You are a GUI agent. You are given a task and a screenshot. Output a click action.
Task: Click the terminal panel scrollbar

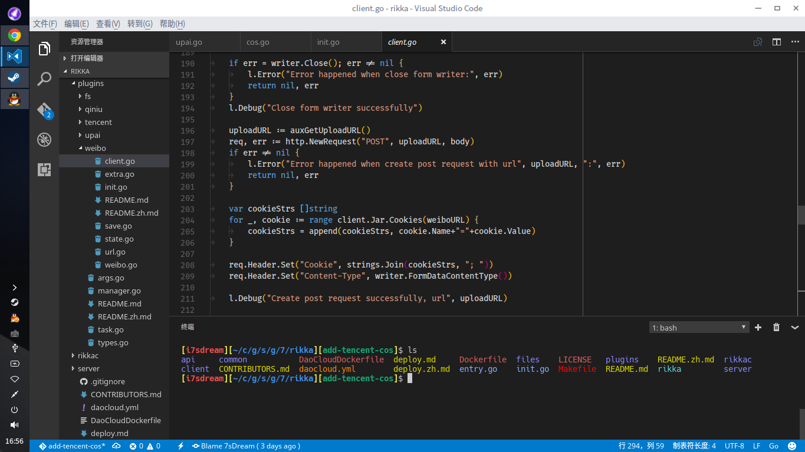point(801,423)
